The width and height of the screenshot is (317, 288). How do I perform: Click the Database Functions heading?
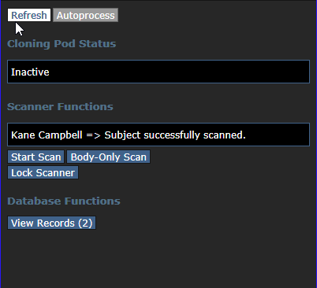click(64, 201)
